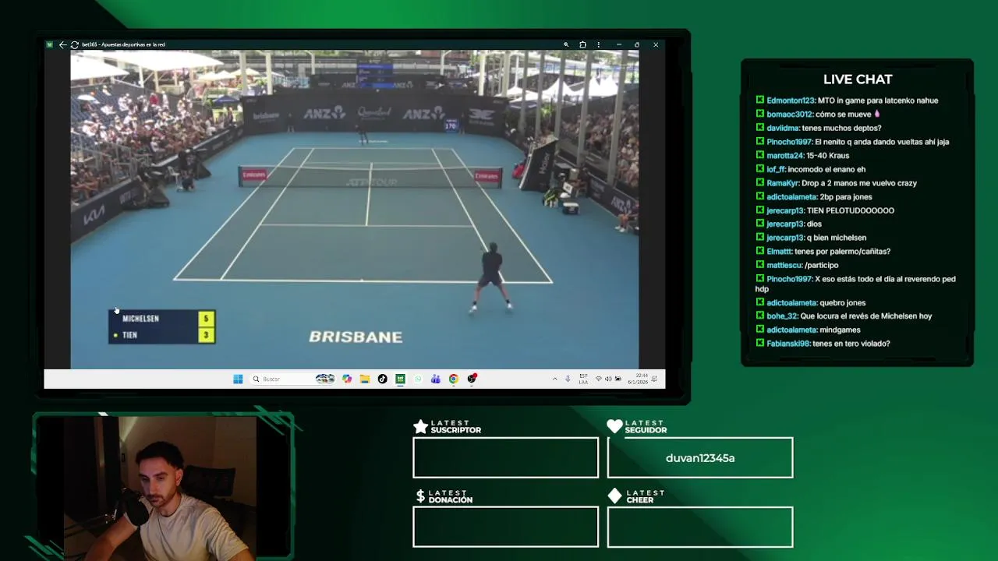Click the empty Latest Donación box
The height and width of the screenshot is (561, 998).
pyautogui.click(x=505, y=527)
